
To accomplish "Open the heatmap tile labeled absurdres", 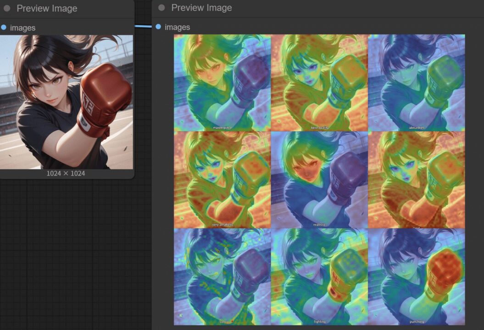I will click(x=417, y=82).
